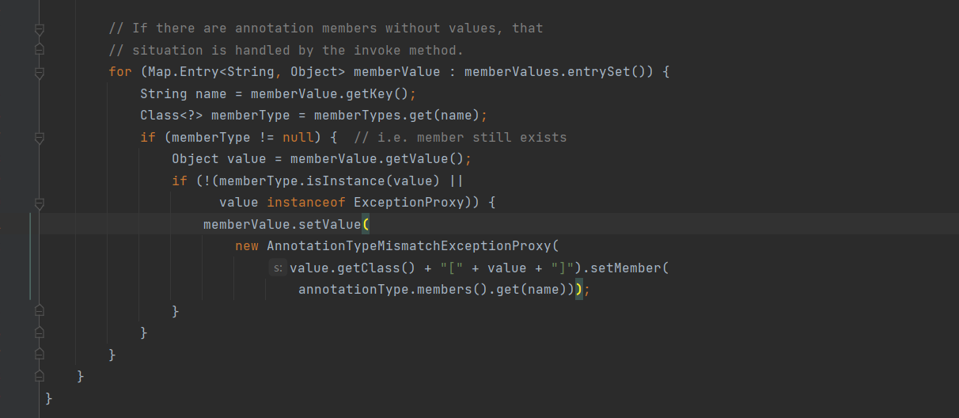Click fold end marker beside 'situation is handled' comment
The image size is (959, 418).
pyautogui.click(x=39, y=50)
